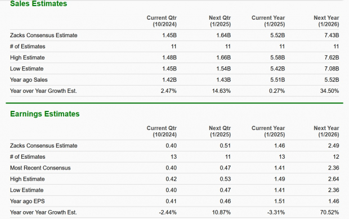Click the Earnings Estimates heading
The image size is (349, 219).
[44, 114]
